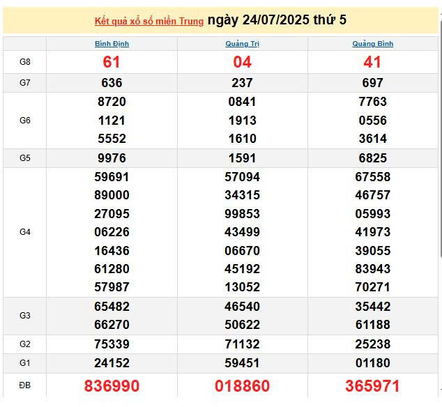
Task: Click special prize number 836990
Action: (112, 386)
